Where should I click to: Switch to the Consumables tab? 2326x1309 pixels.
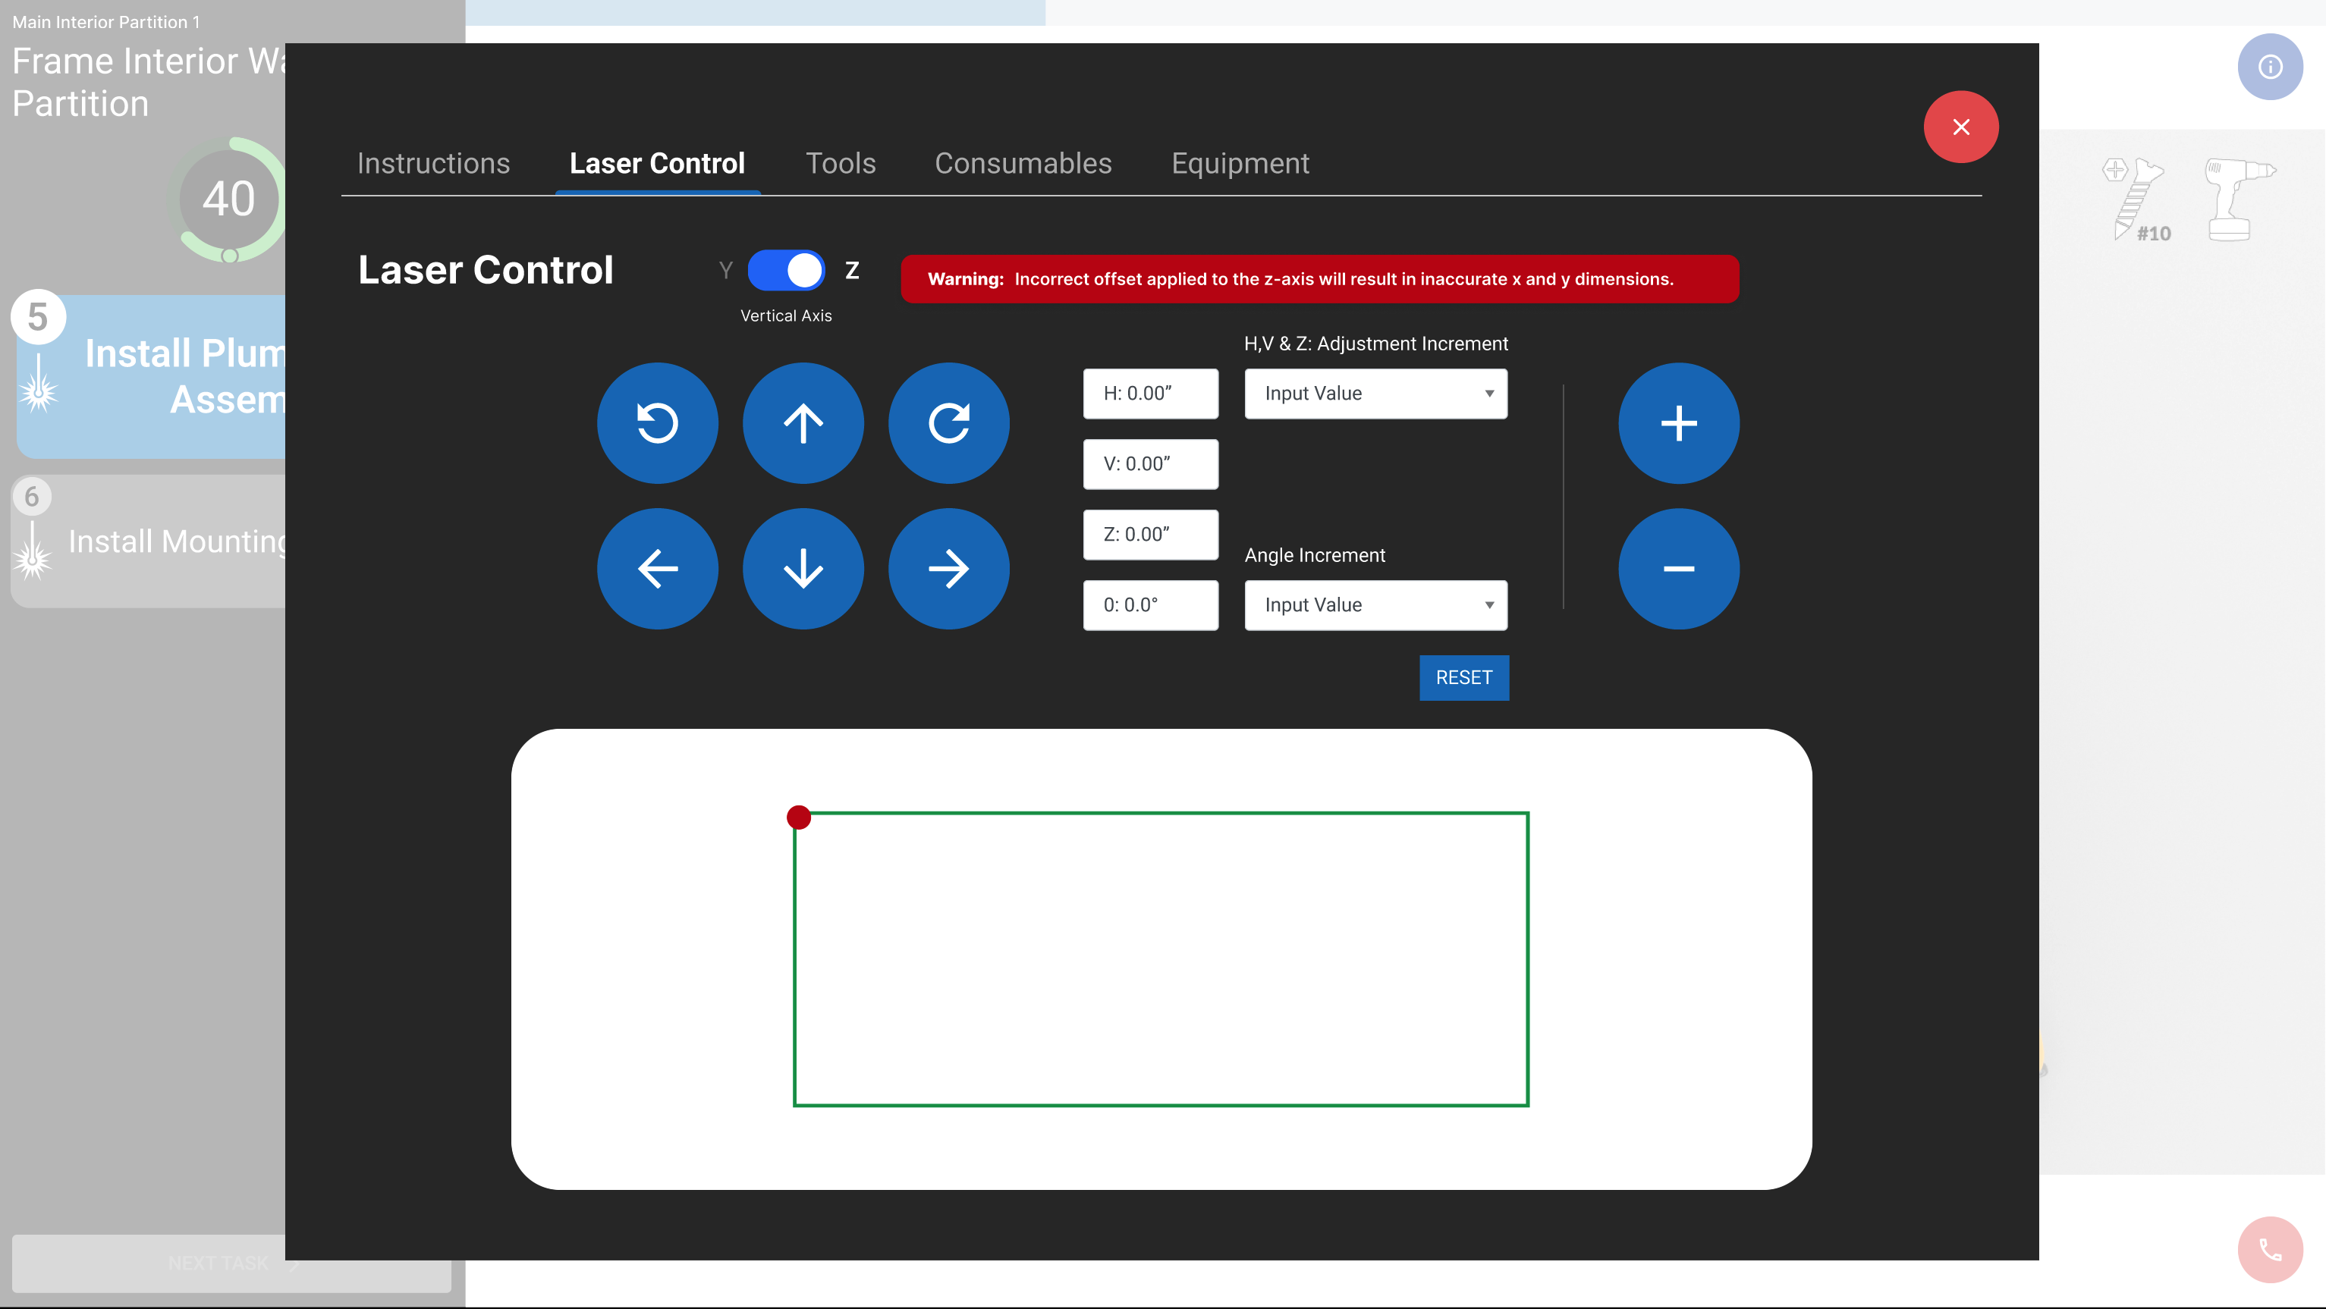(1023, 163)
